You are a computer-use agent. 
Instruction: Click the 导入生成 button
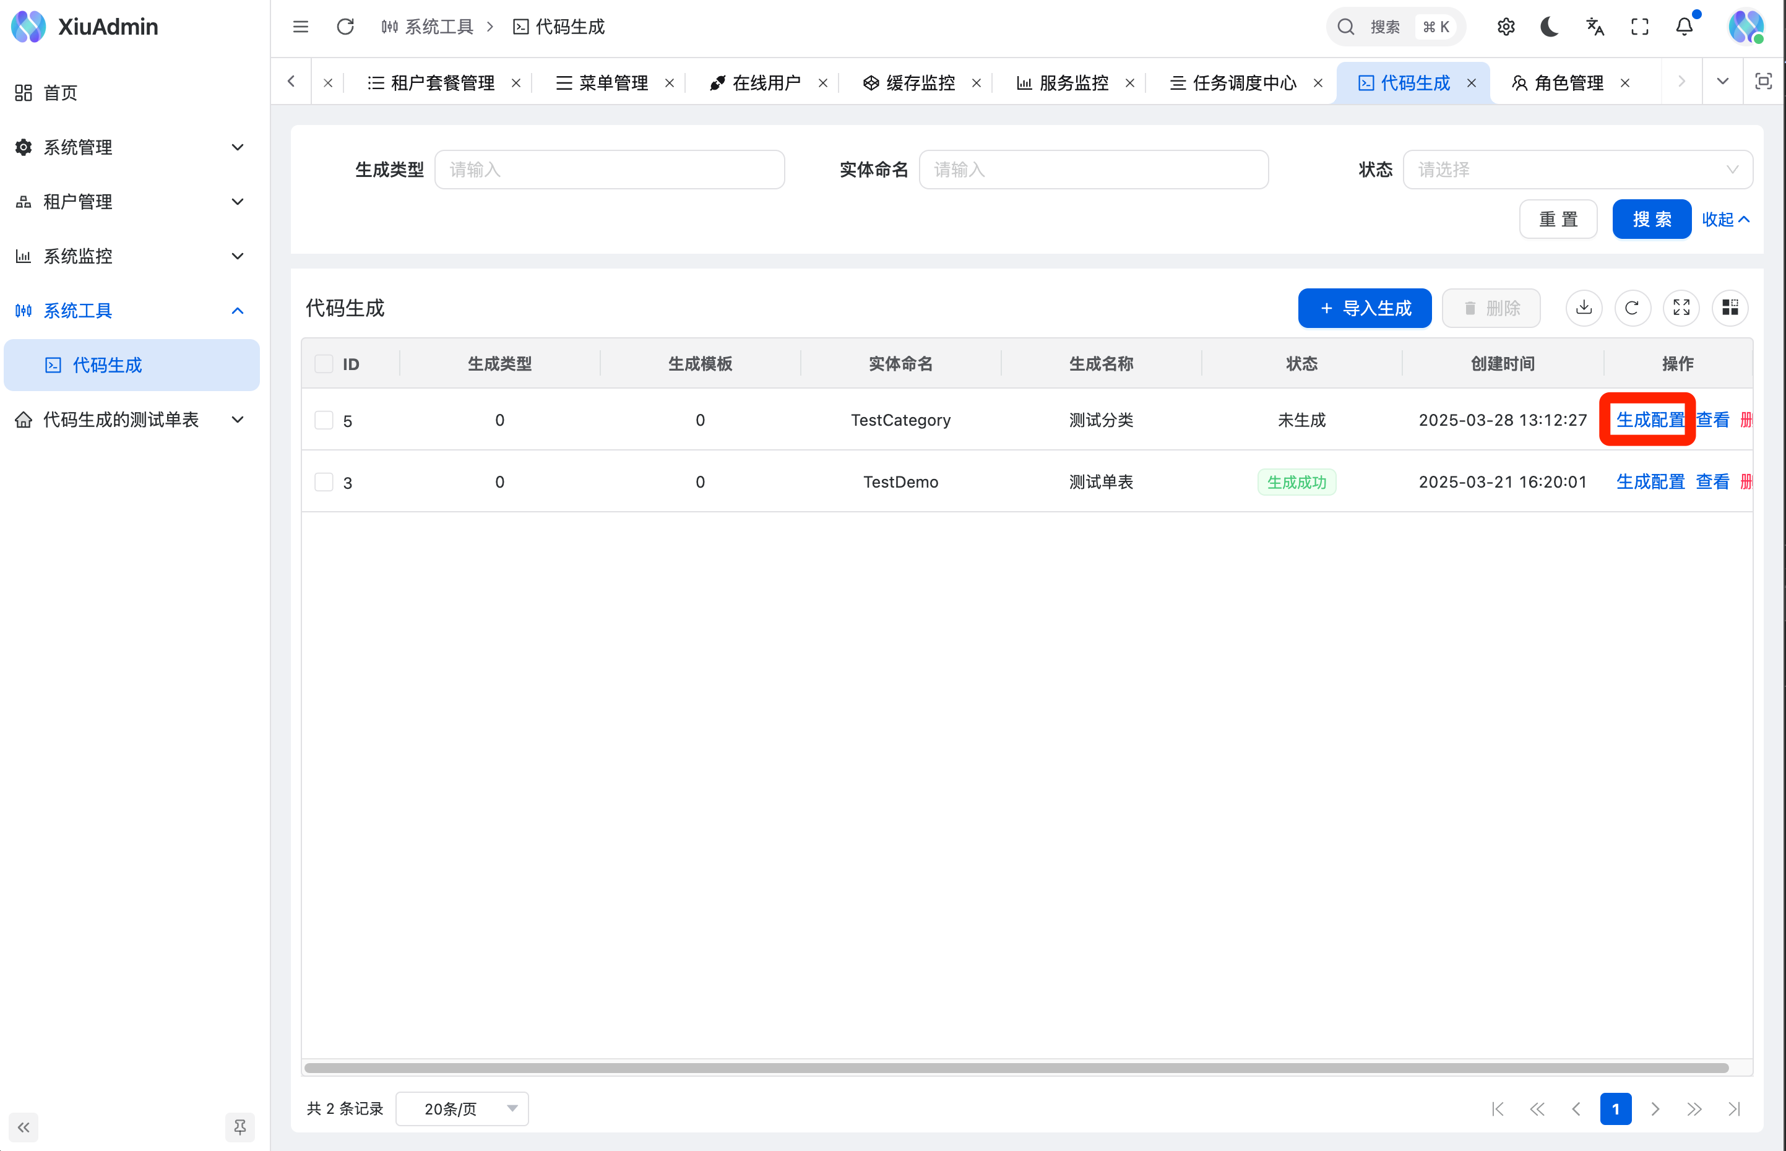pyautogui.click(x=1365, y=308)
